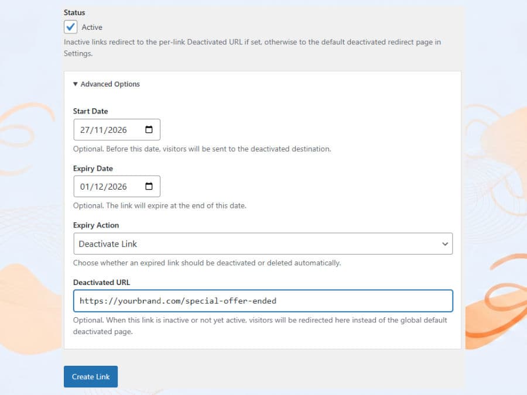Click the 'Active' checkbox label text
This screenshot has width=527, height=395.
pyautogui.click(x=92, y=27)
